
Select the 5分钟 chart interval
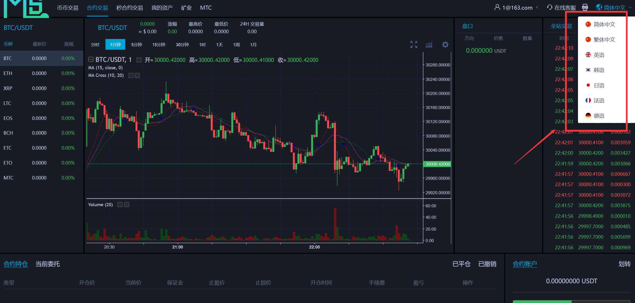[137, 45]
